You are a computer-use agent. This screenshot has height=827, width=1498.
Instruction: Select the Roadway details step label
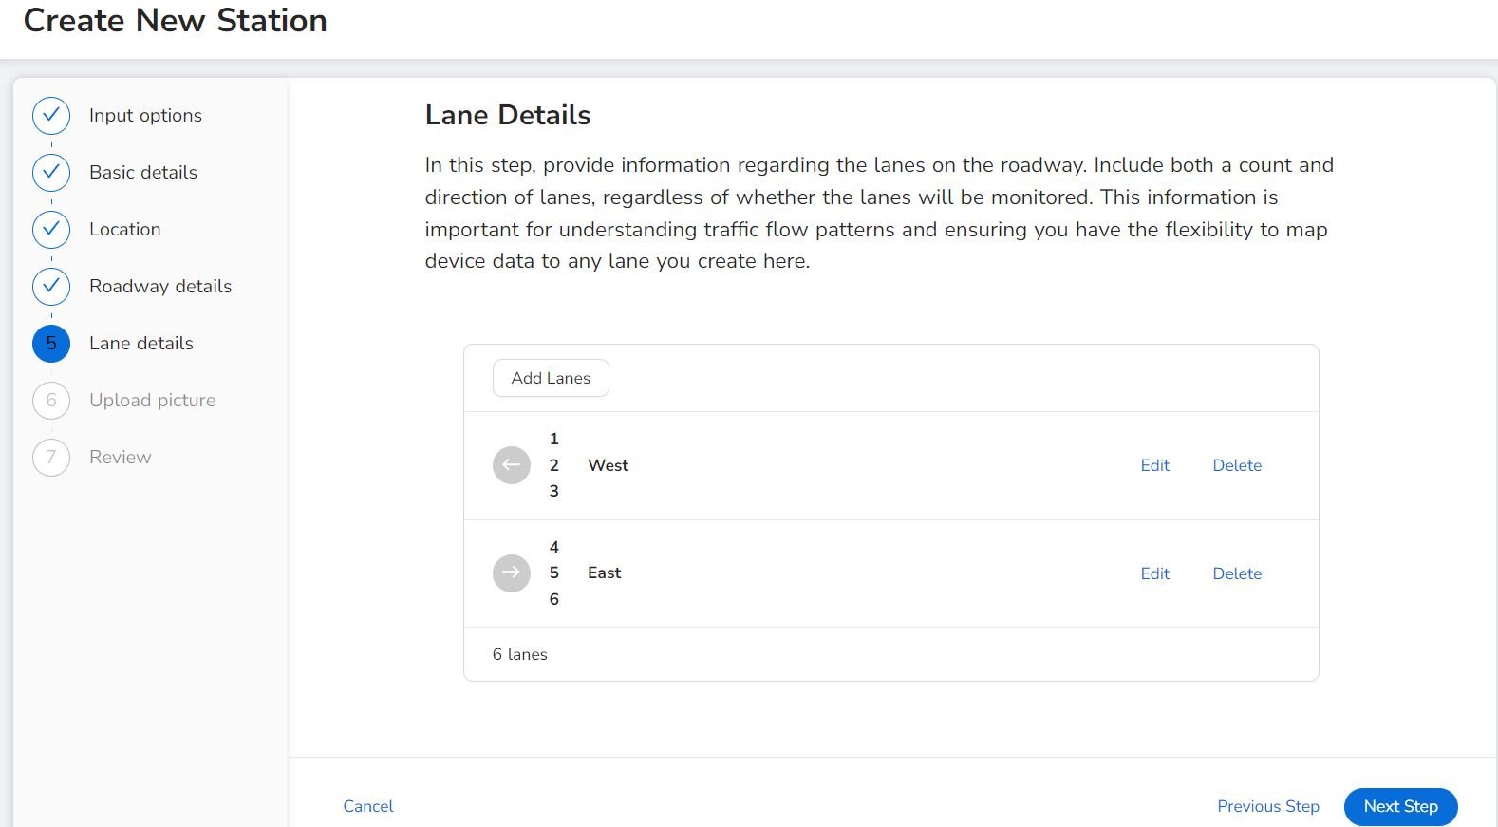[x=160, y=287]
